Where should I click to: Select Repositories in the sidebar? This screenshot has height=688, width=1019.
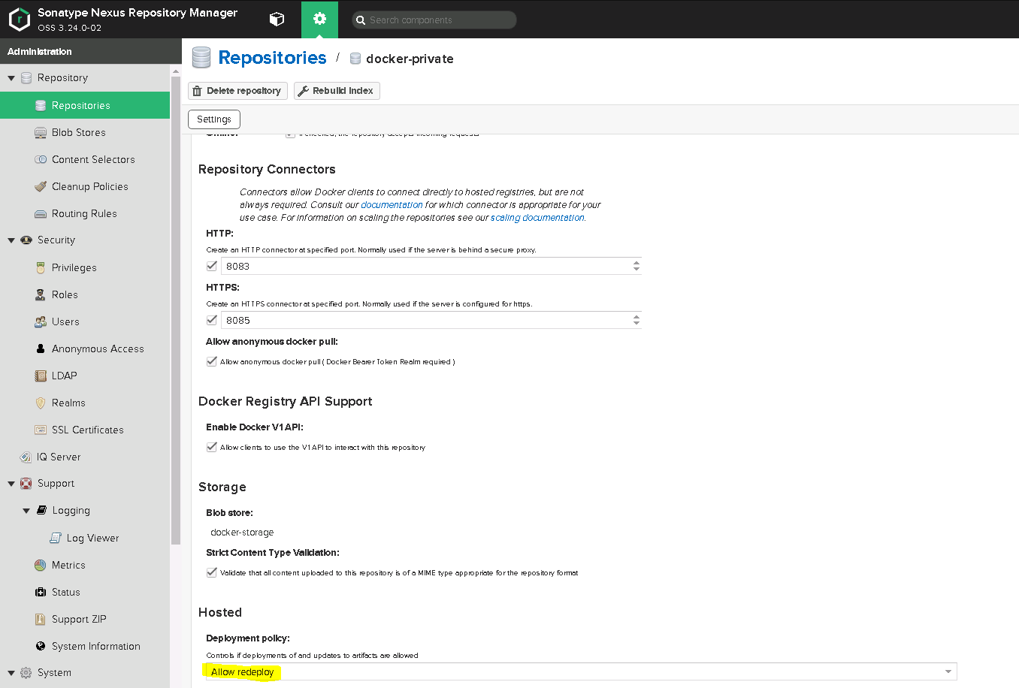85,105
